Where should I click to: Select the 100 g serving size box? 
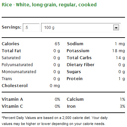81,28
